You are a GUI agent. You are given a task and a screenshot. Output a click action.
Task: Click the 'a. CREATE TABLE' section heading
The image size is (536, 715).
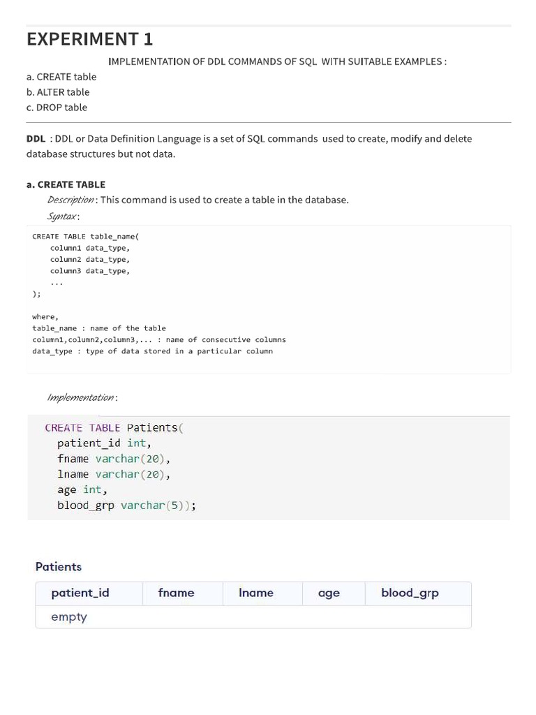tap(66, 184)
